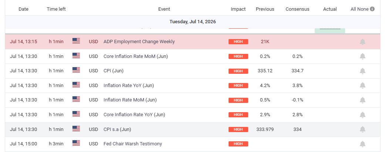Enable bell alert for Core Inflation Rate MoM
385x152 pixels.
362,56
